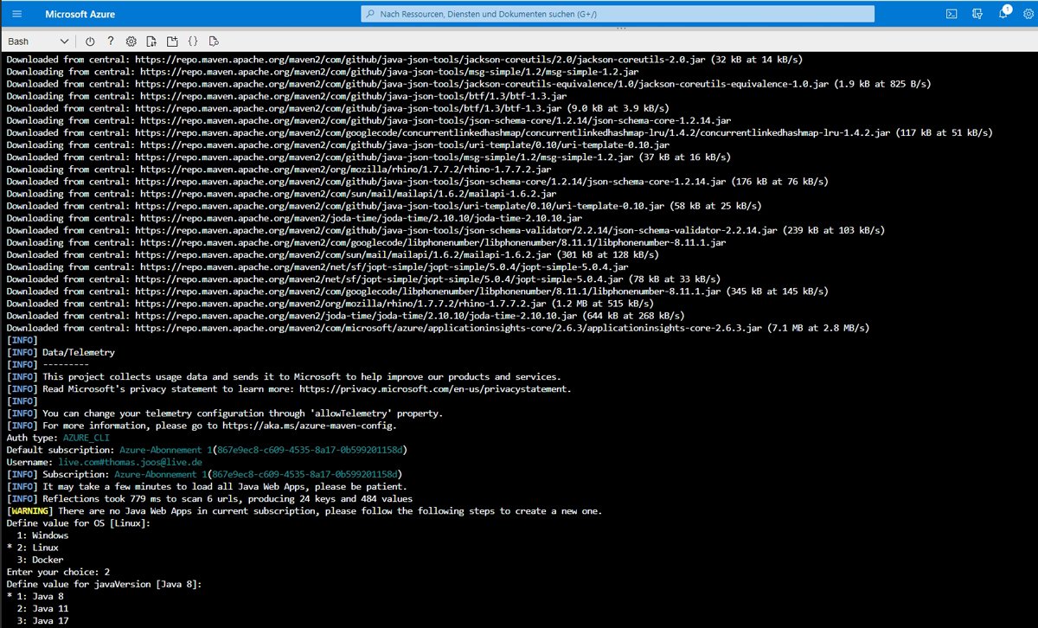The height and width of the screenshot is (628, 1038).
Task: Click the upload/download files icon
Action: coord(151,42)
